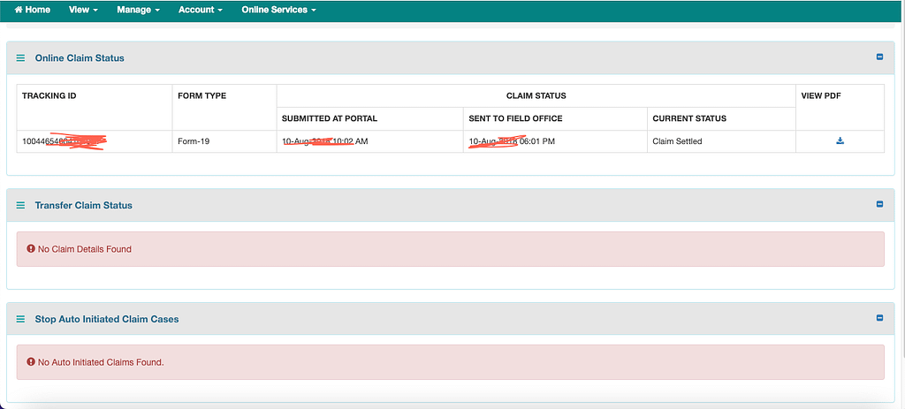
Task: Click hamburger icon beside Transfer Claim Status
Action: [x=21, y=205]
